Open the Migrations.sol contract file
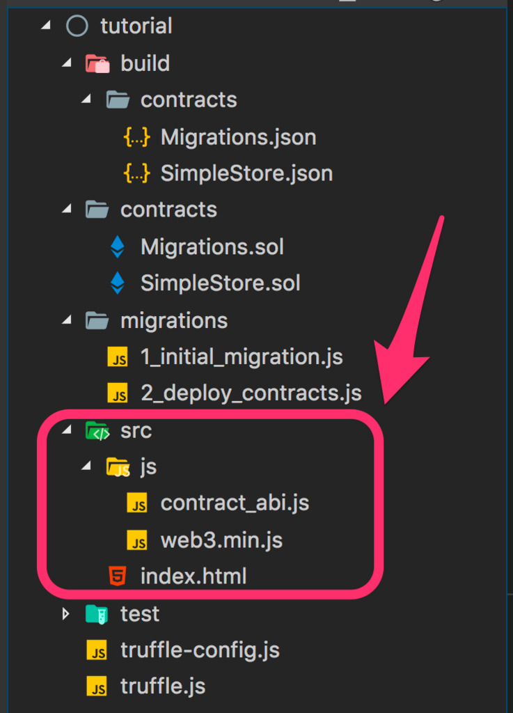 tap(212, 247)
